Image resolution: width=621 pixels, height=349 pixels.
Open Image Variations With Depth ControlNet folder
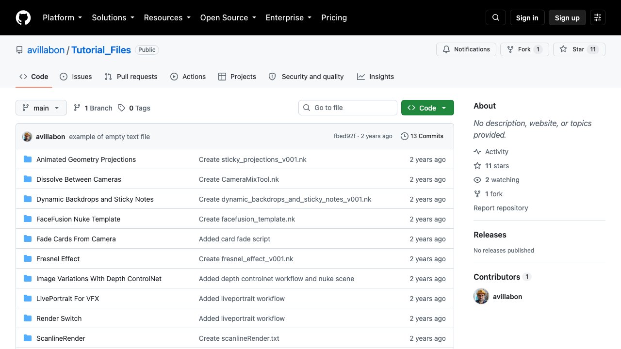(99, 279)
